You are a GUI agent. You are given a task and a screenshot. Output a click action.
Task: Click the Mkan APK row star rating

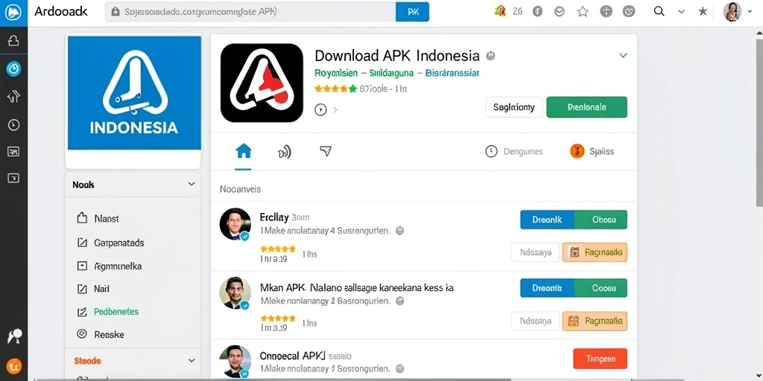pyautogui.click(x=278, y=318)
